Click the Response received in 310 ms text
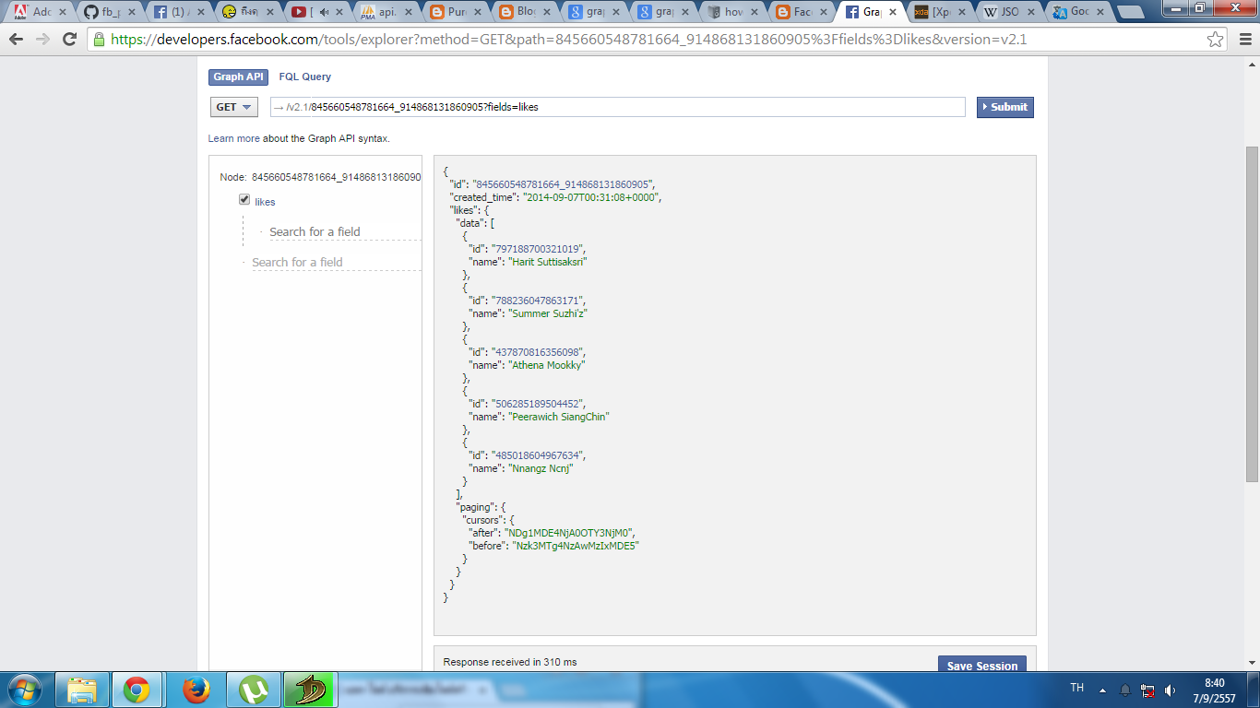 coord(510,662)
